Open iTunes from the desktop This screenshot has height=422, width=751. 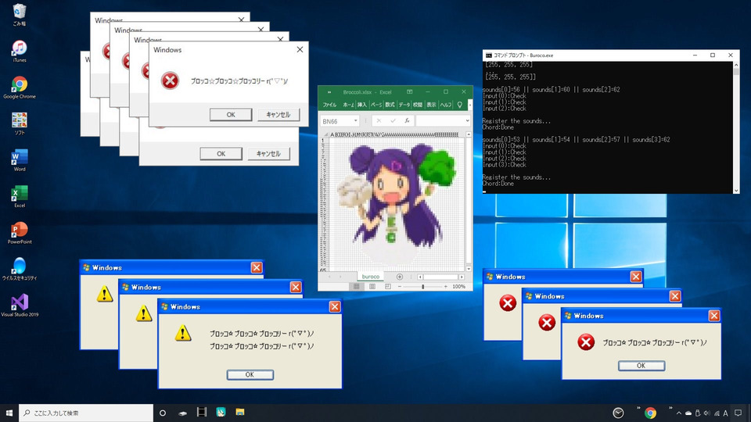coord(19,48)
